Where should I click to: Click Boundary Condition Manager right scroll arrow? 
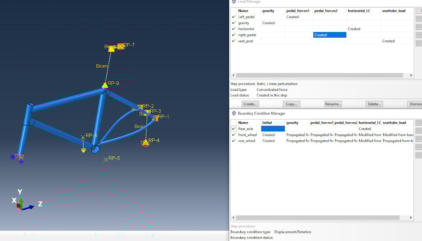point(411,218)
